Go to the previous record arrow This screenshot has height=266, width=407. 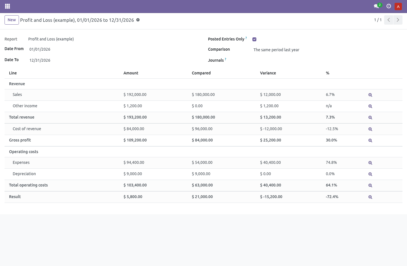(389, 20)
